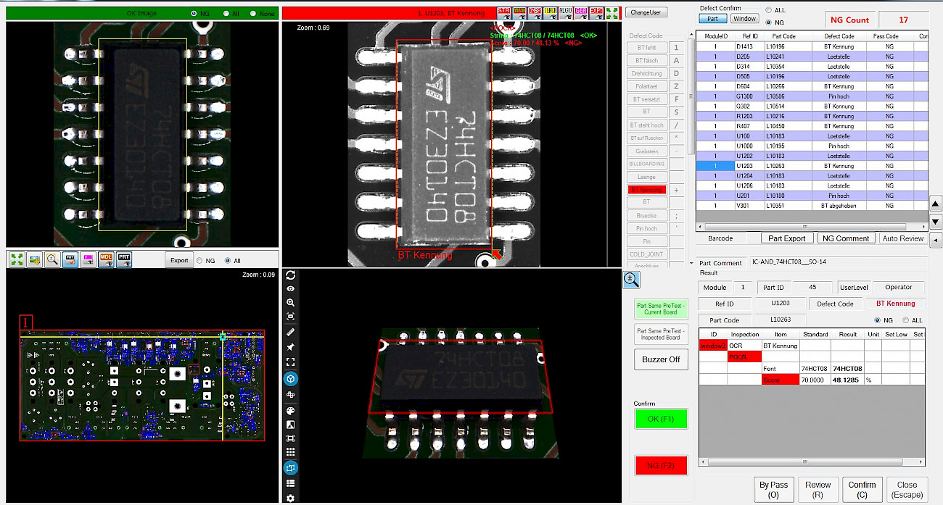Viewport: 943px width, 505px height.
Task: Open settings gear in 3D toolbar
Action: click(291, 498)
